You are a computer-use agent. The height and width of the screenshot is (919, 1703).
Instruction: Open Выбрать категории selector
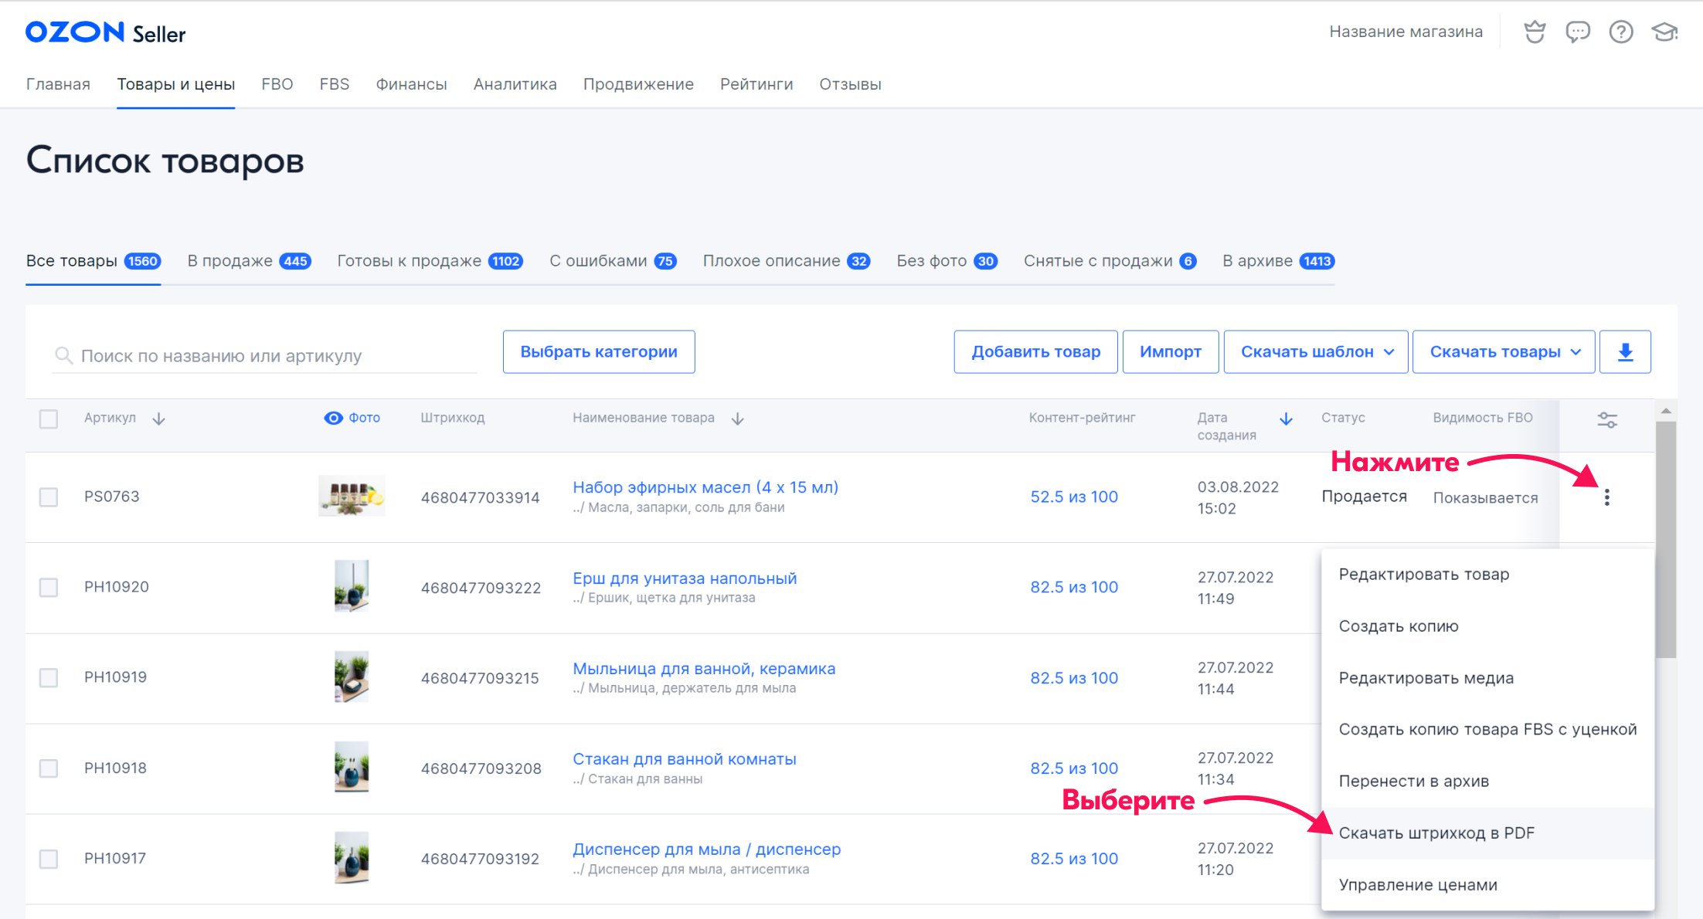coord(599,352)
